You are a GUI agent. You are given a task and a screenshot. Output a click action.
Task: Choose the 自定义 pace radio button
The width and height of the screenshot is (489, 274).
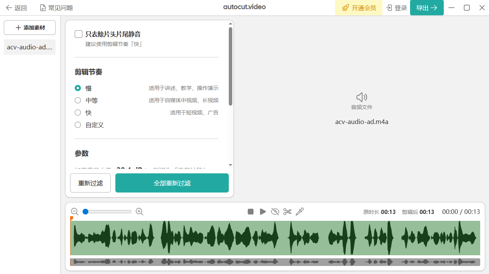click(x=78, y=125)
